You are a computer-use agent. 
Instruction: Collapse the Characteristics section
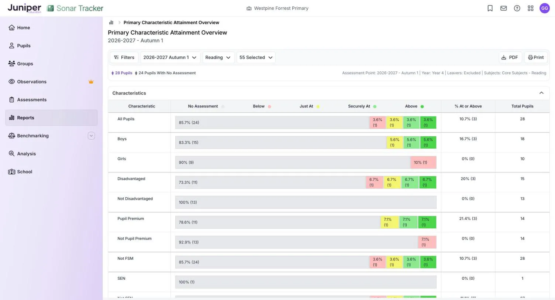coord(541,93)
